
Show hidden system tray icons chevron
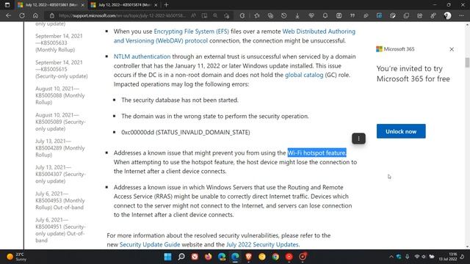click(x=391, y=257)
